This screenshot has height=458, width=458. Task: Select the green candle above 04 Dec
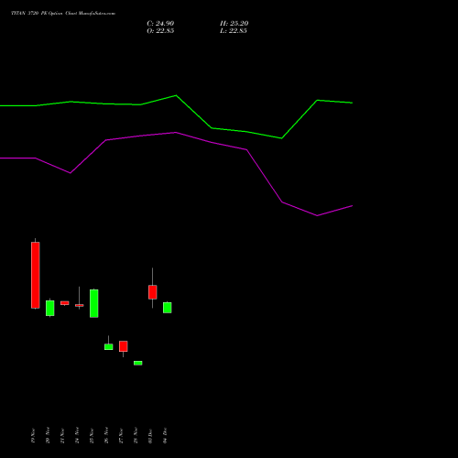click(x=168, y=308)
